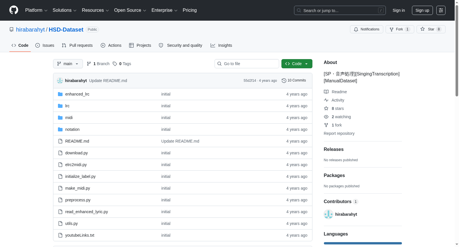The image size is (459, 247).
Task: Open the enhanced_lrc folder icon
Action: pyautogui.click(x=60, y=94)
